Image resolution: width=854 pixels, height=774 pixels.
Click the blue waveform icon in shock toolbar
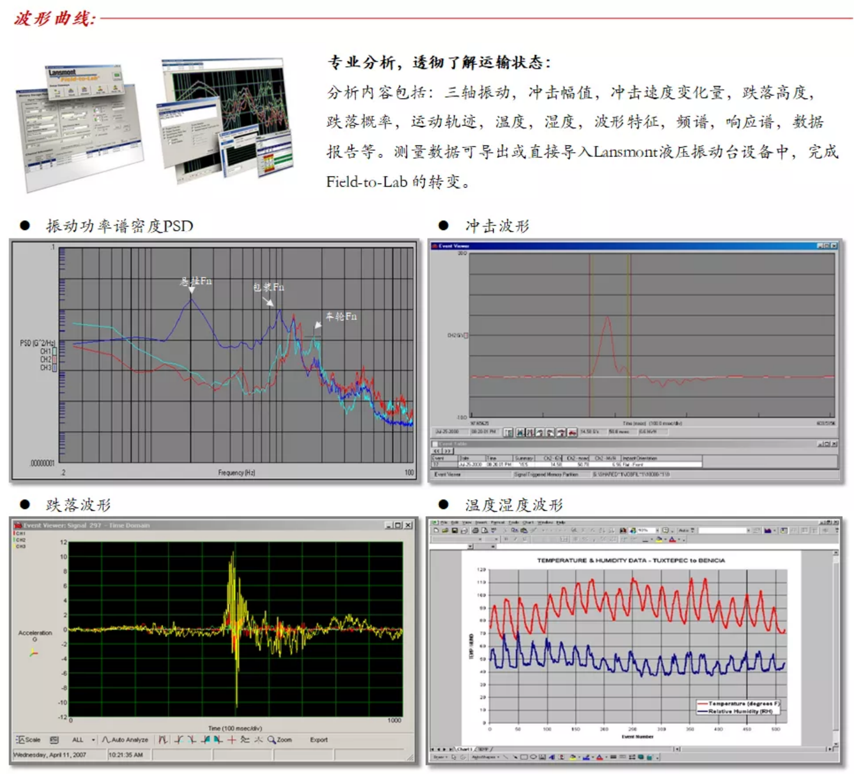coord(520,432)
